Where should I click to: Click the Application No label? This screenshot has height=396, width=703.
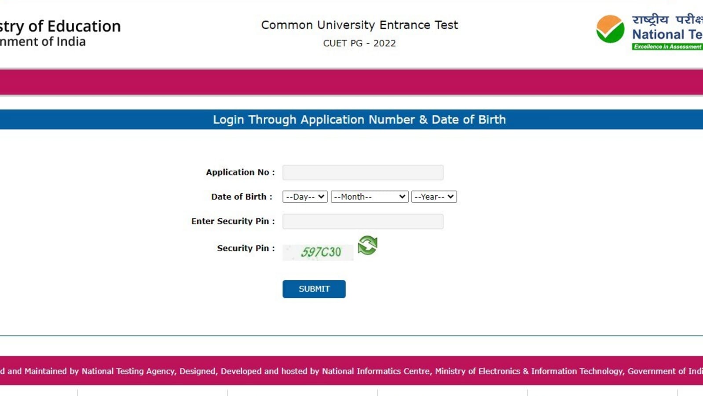coord(240,172)
